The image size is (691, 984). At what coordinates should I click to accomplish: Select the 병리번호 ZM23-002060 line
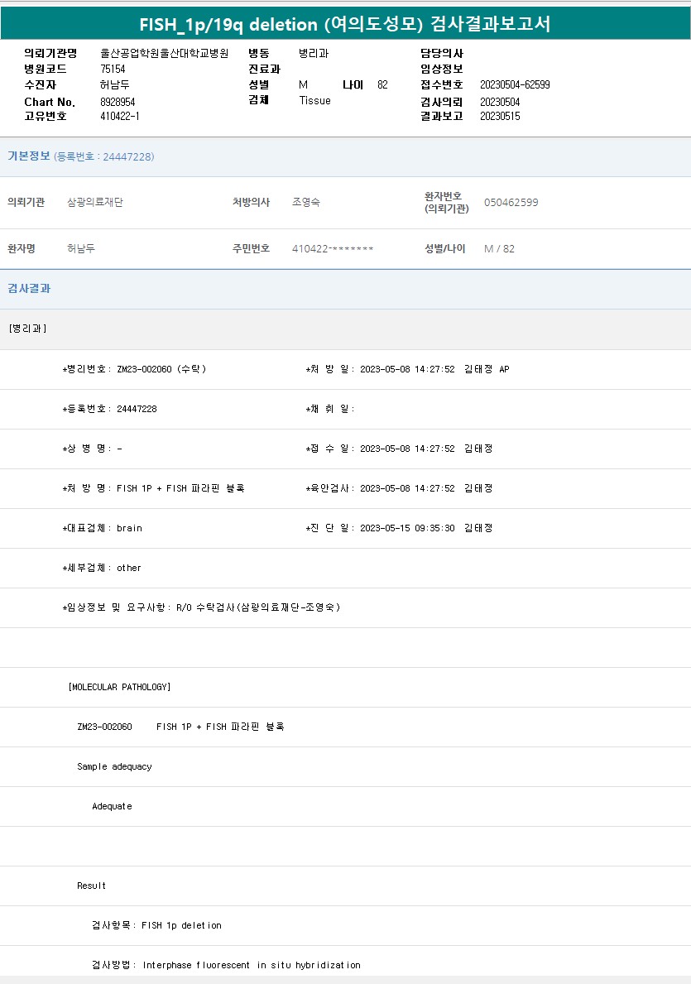click(x=135, y=369)
